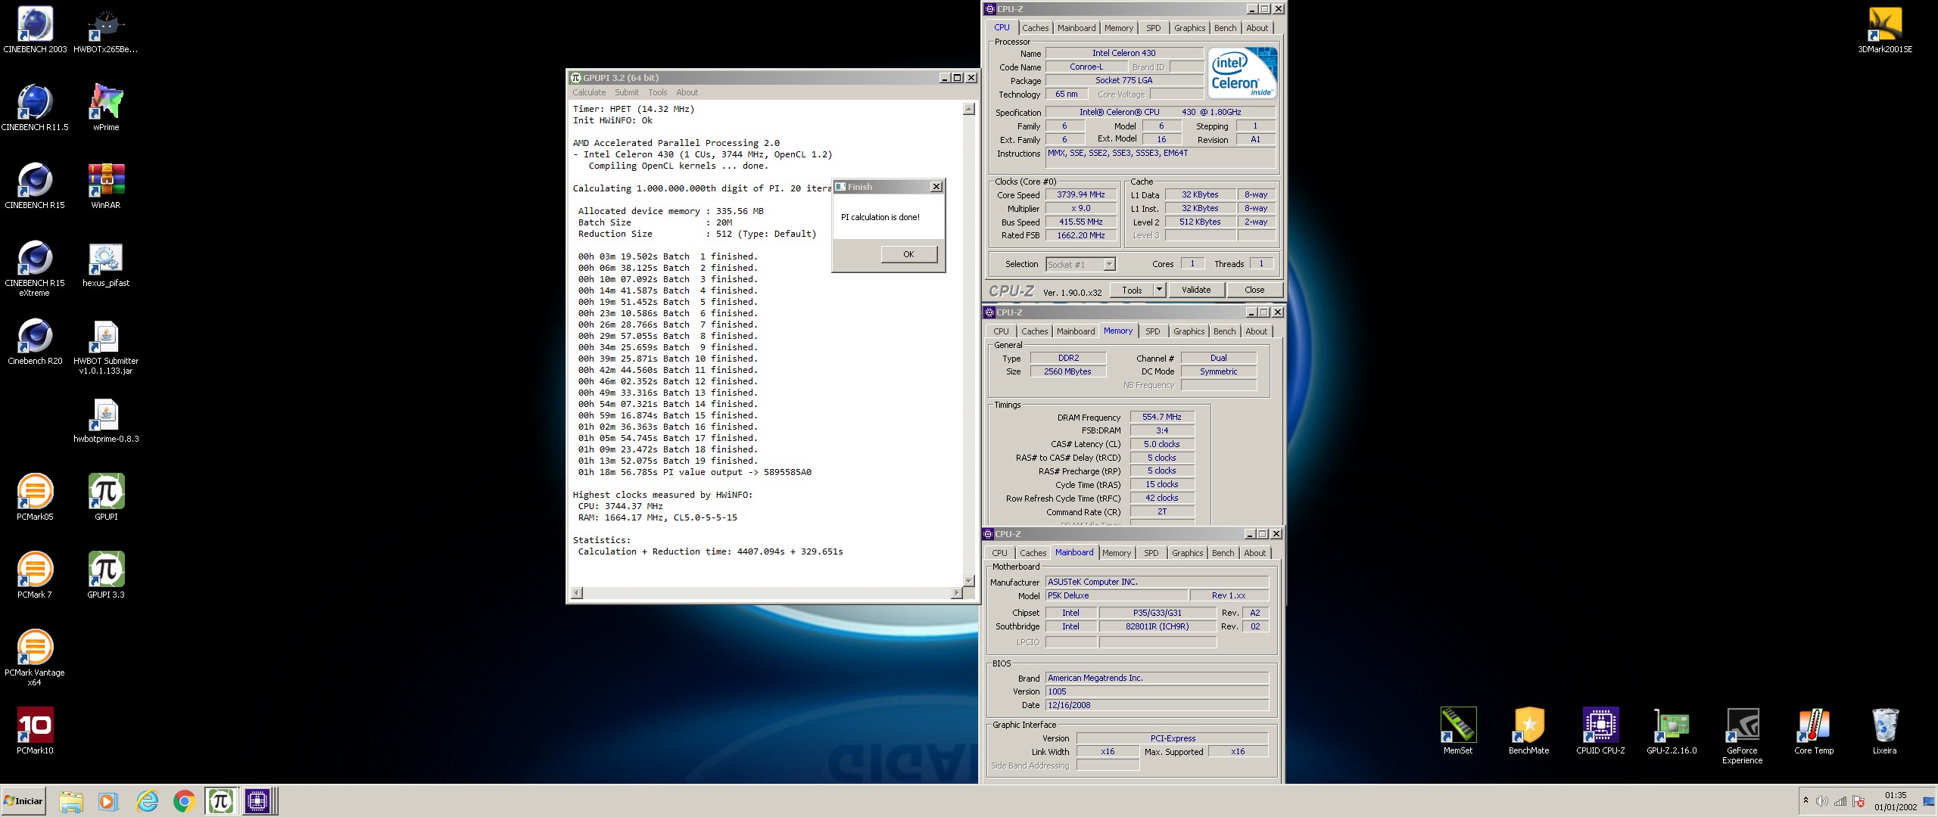Click Validate button in CPU-Z

[1196, 290]
